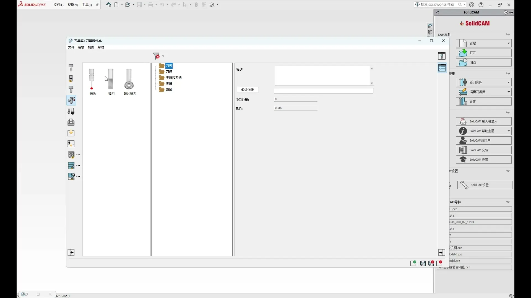This screenshot has height=298, width=531.
Task: Click the clear filter funnel icon
Action: coord(157,56)
